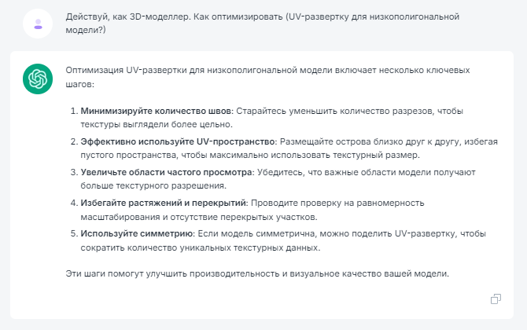Image resolution: width=527 pixels, height=330 pixels.
Task: Click the intro line starting 'Оптимизация UV-развертки'
Action: coord(267,77)
